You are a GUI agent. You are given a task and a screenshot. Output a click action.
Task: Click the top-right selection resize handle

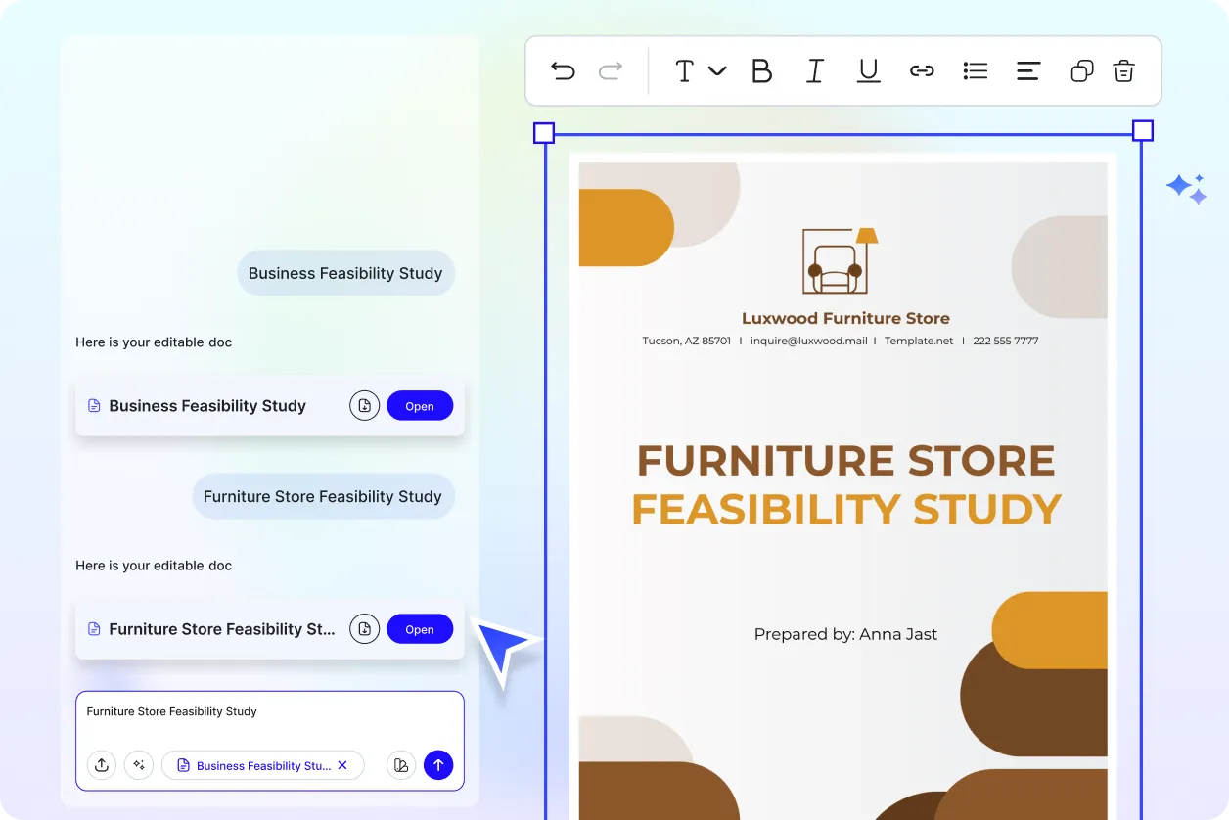click(1142, 131)
